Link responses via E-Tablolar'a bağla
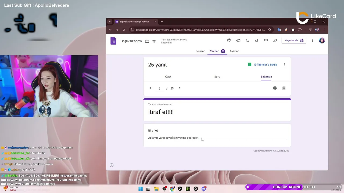 pos(262,65)
